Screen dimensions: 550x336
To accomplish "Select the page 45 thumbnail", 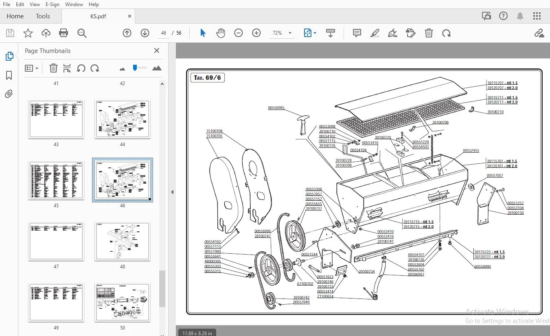I will [56, 180].
